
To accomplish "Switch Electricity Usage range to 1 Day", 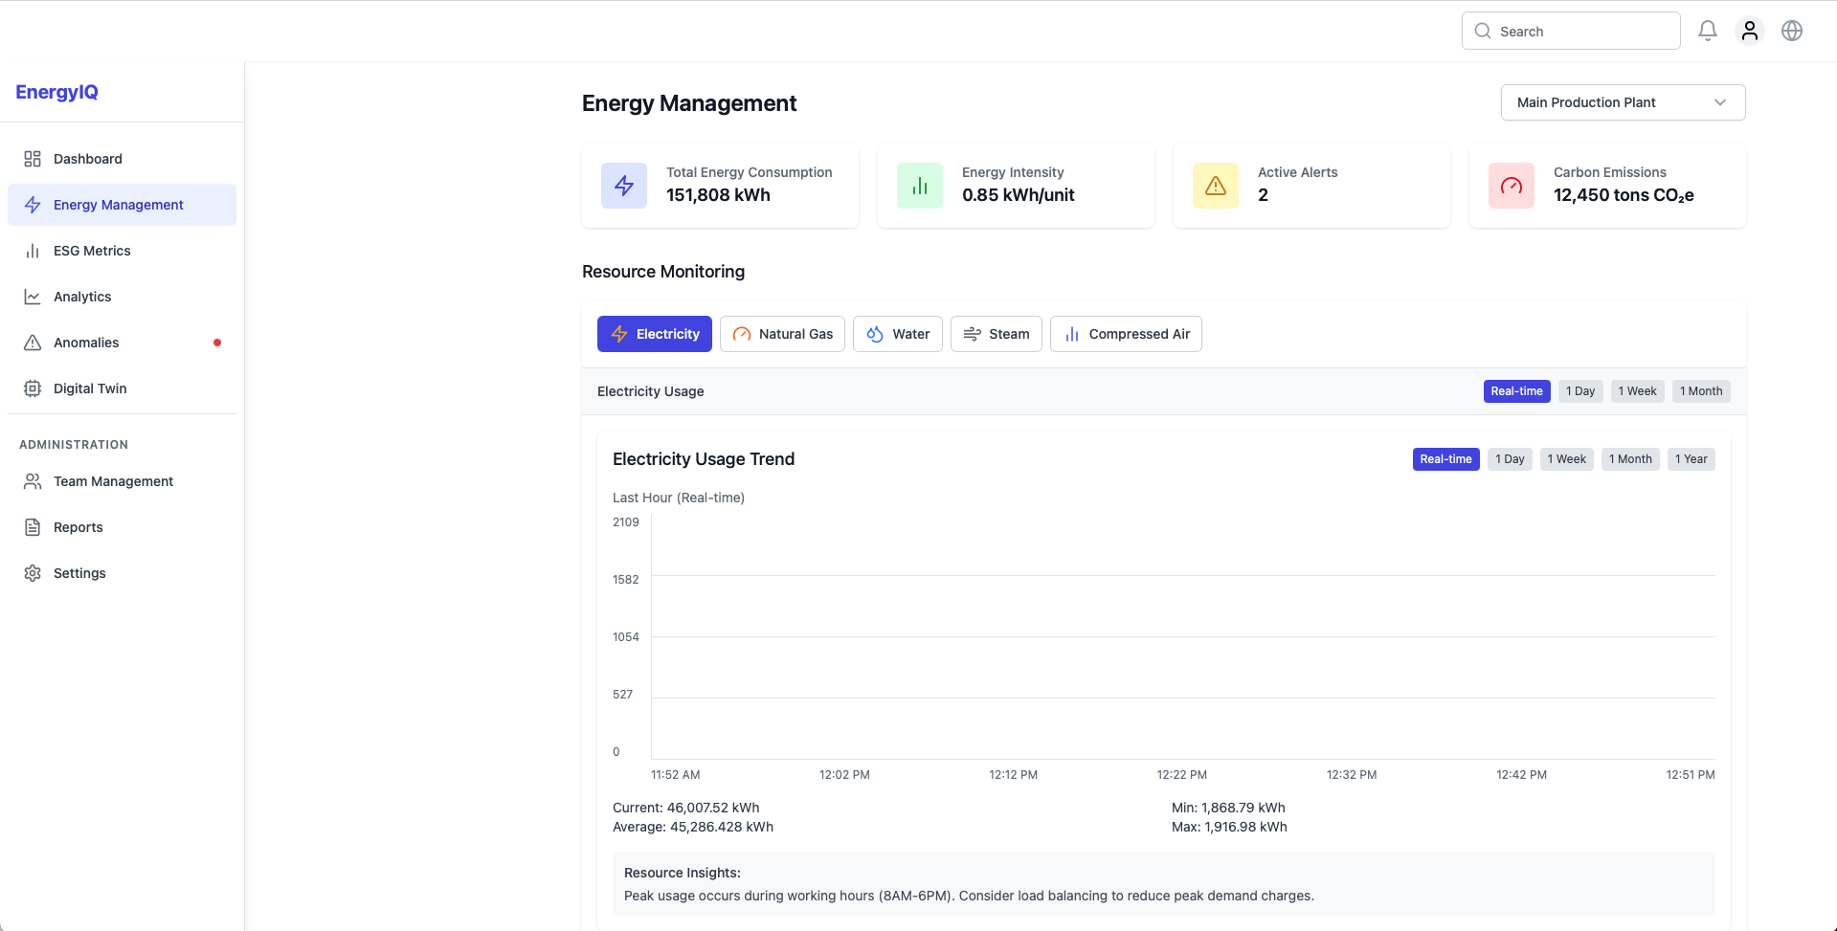I will tap(1579, 391).
